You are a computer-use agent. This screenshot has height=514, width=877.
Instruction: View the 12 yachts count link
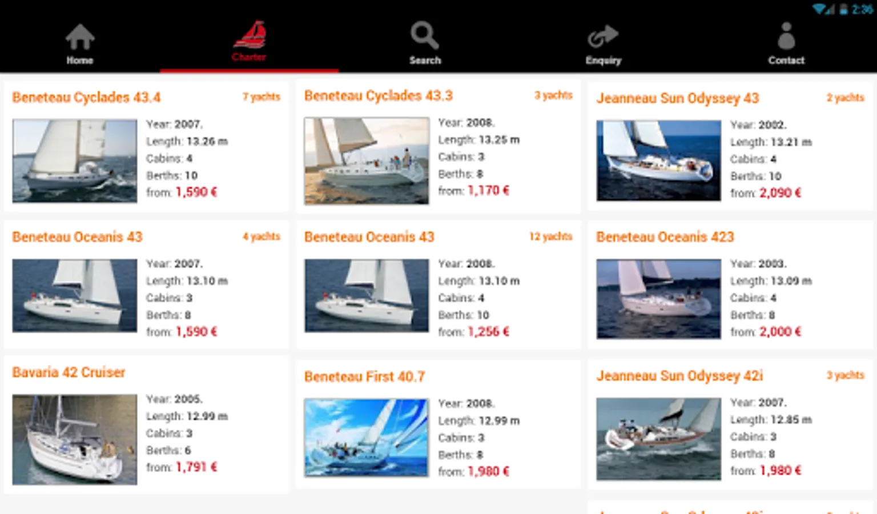(550, 236)
